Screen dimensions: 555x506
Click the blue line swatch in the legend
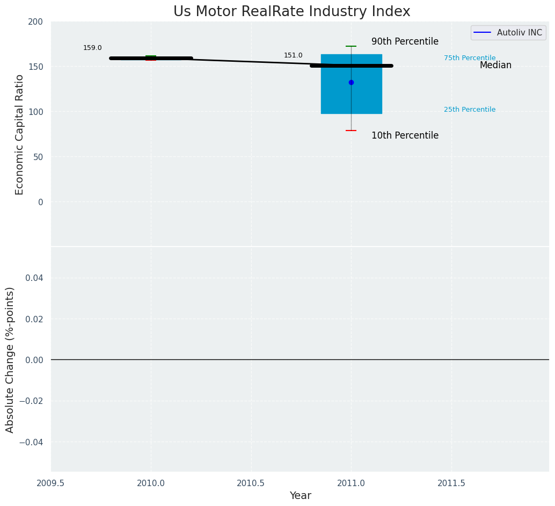[483, 33]
